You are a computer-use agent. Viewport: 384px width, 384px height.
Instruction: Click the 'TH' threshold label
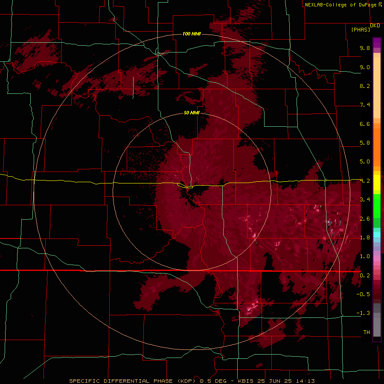(367, 332)
